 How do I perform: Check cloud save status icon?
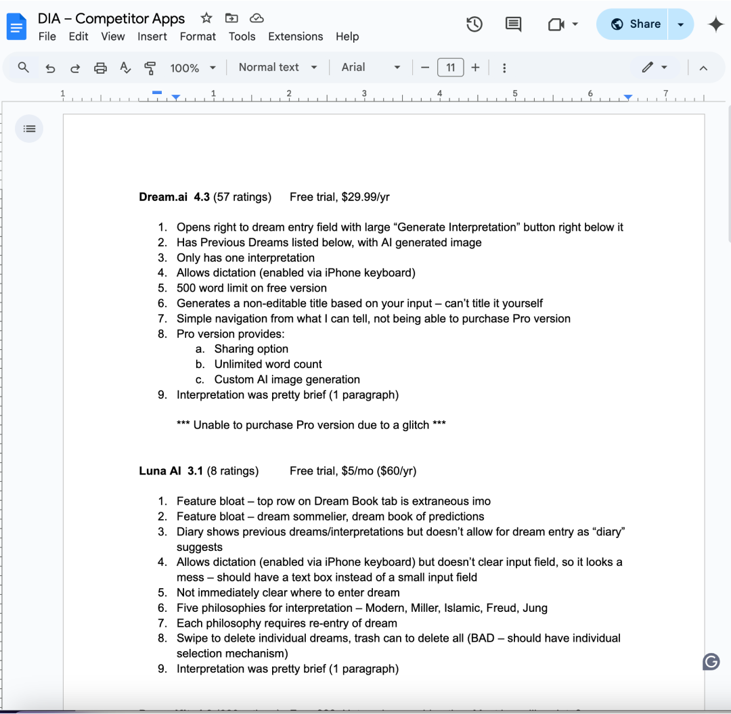coord(257,18)
